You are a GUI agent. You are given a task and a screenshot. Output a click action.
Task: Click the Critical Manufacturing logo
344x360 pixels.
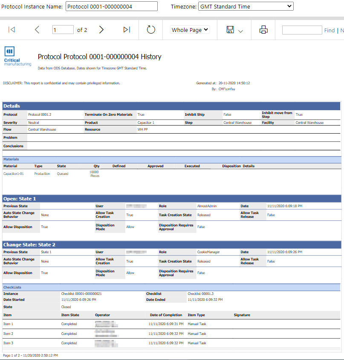[x=17, y=56]
